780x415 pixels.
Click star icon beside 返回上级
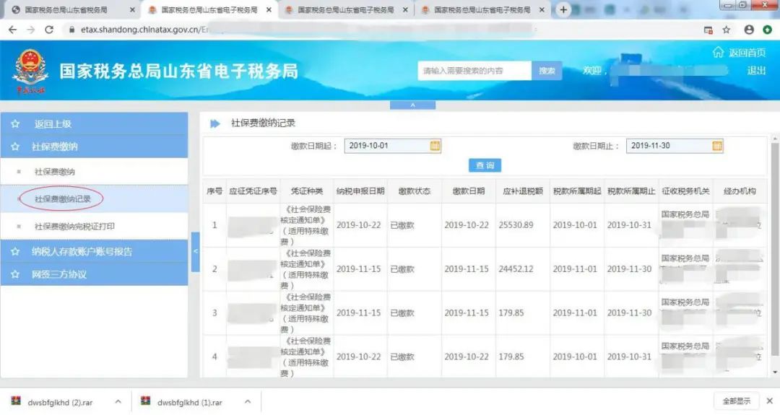15,123
